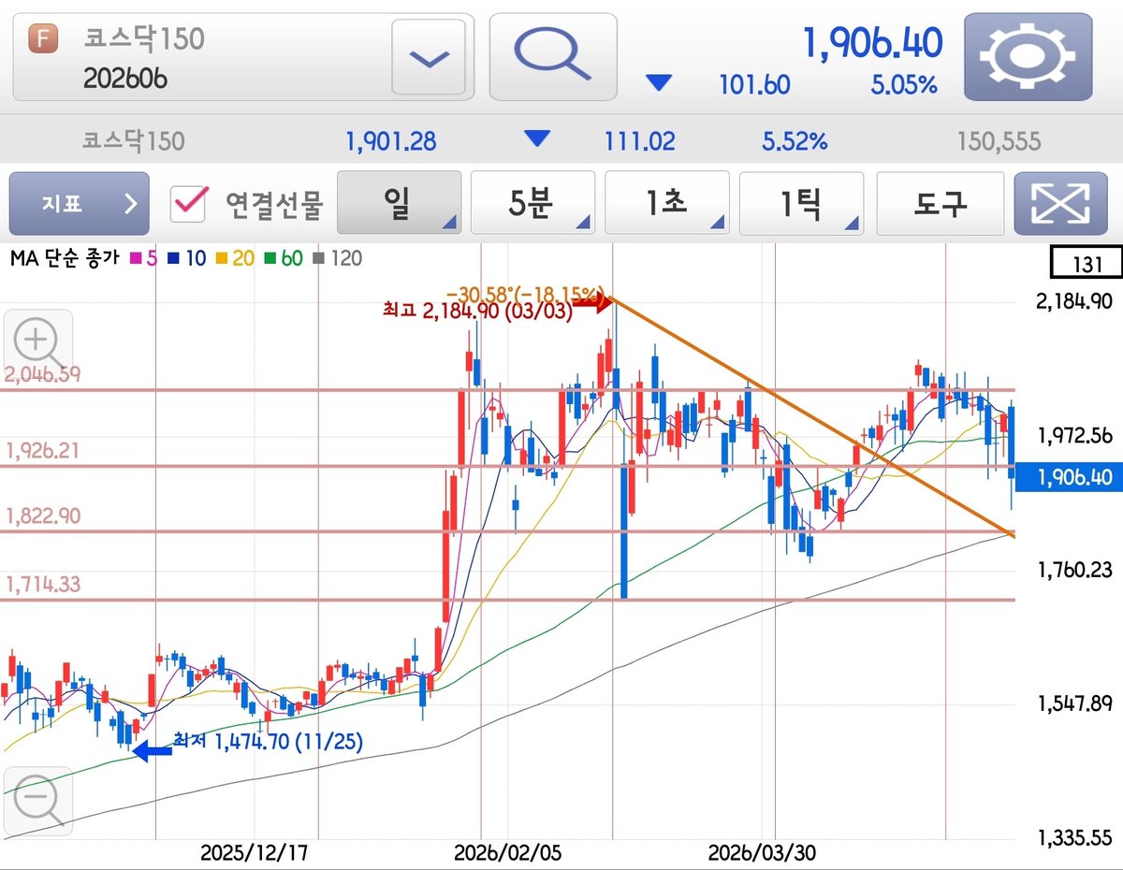
Task: Click the 1,760.23 price axis label
Action: click(1075, 570)
